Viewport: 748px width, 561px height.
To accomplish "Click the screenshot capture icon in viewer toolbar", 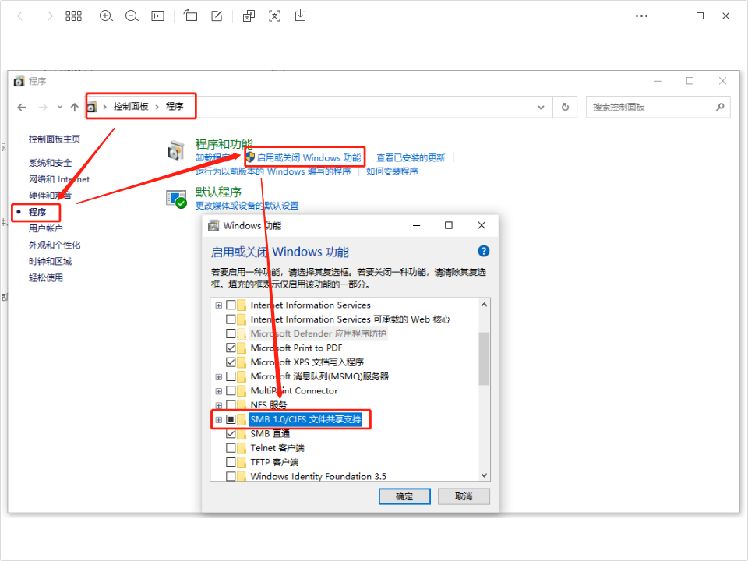I will tap(275, 16).
